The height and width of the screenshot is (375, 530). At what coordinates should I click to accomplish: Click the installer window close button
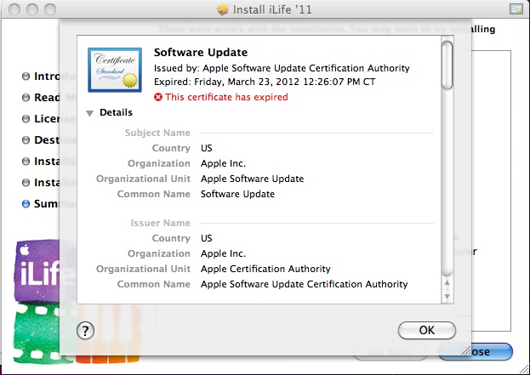coord(14,9)
